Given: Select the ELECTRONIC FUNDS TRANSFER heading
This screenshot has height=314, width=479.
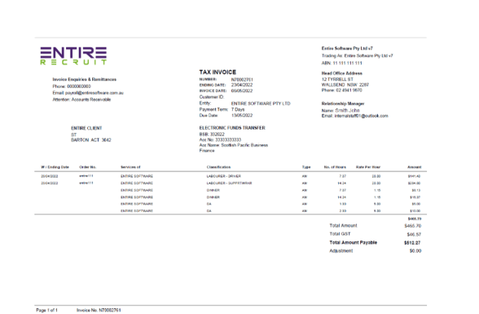Looking at the screenshot, I should tap(232, 128).
